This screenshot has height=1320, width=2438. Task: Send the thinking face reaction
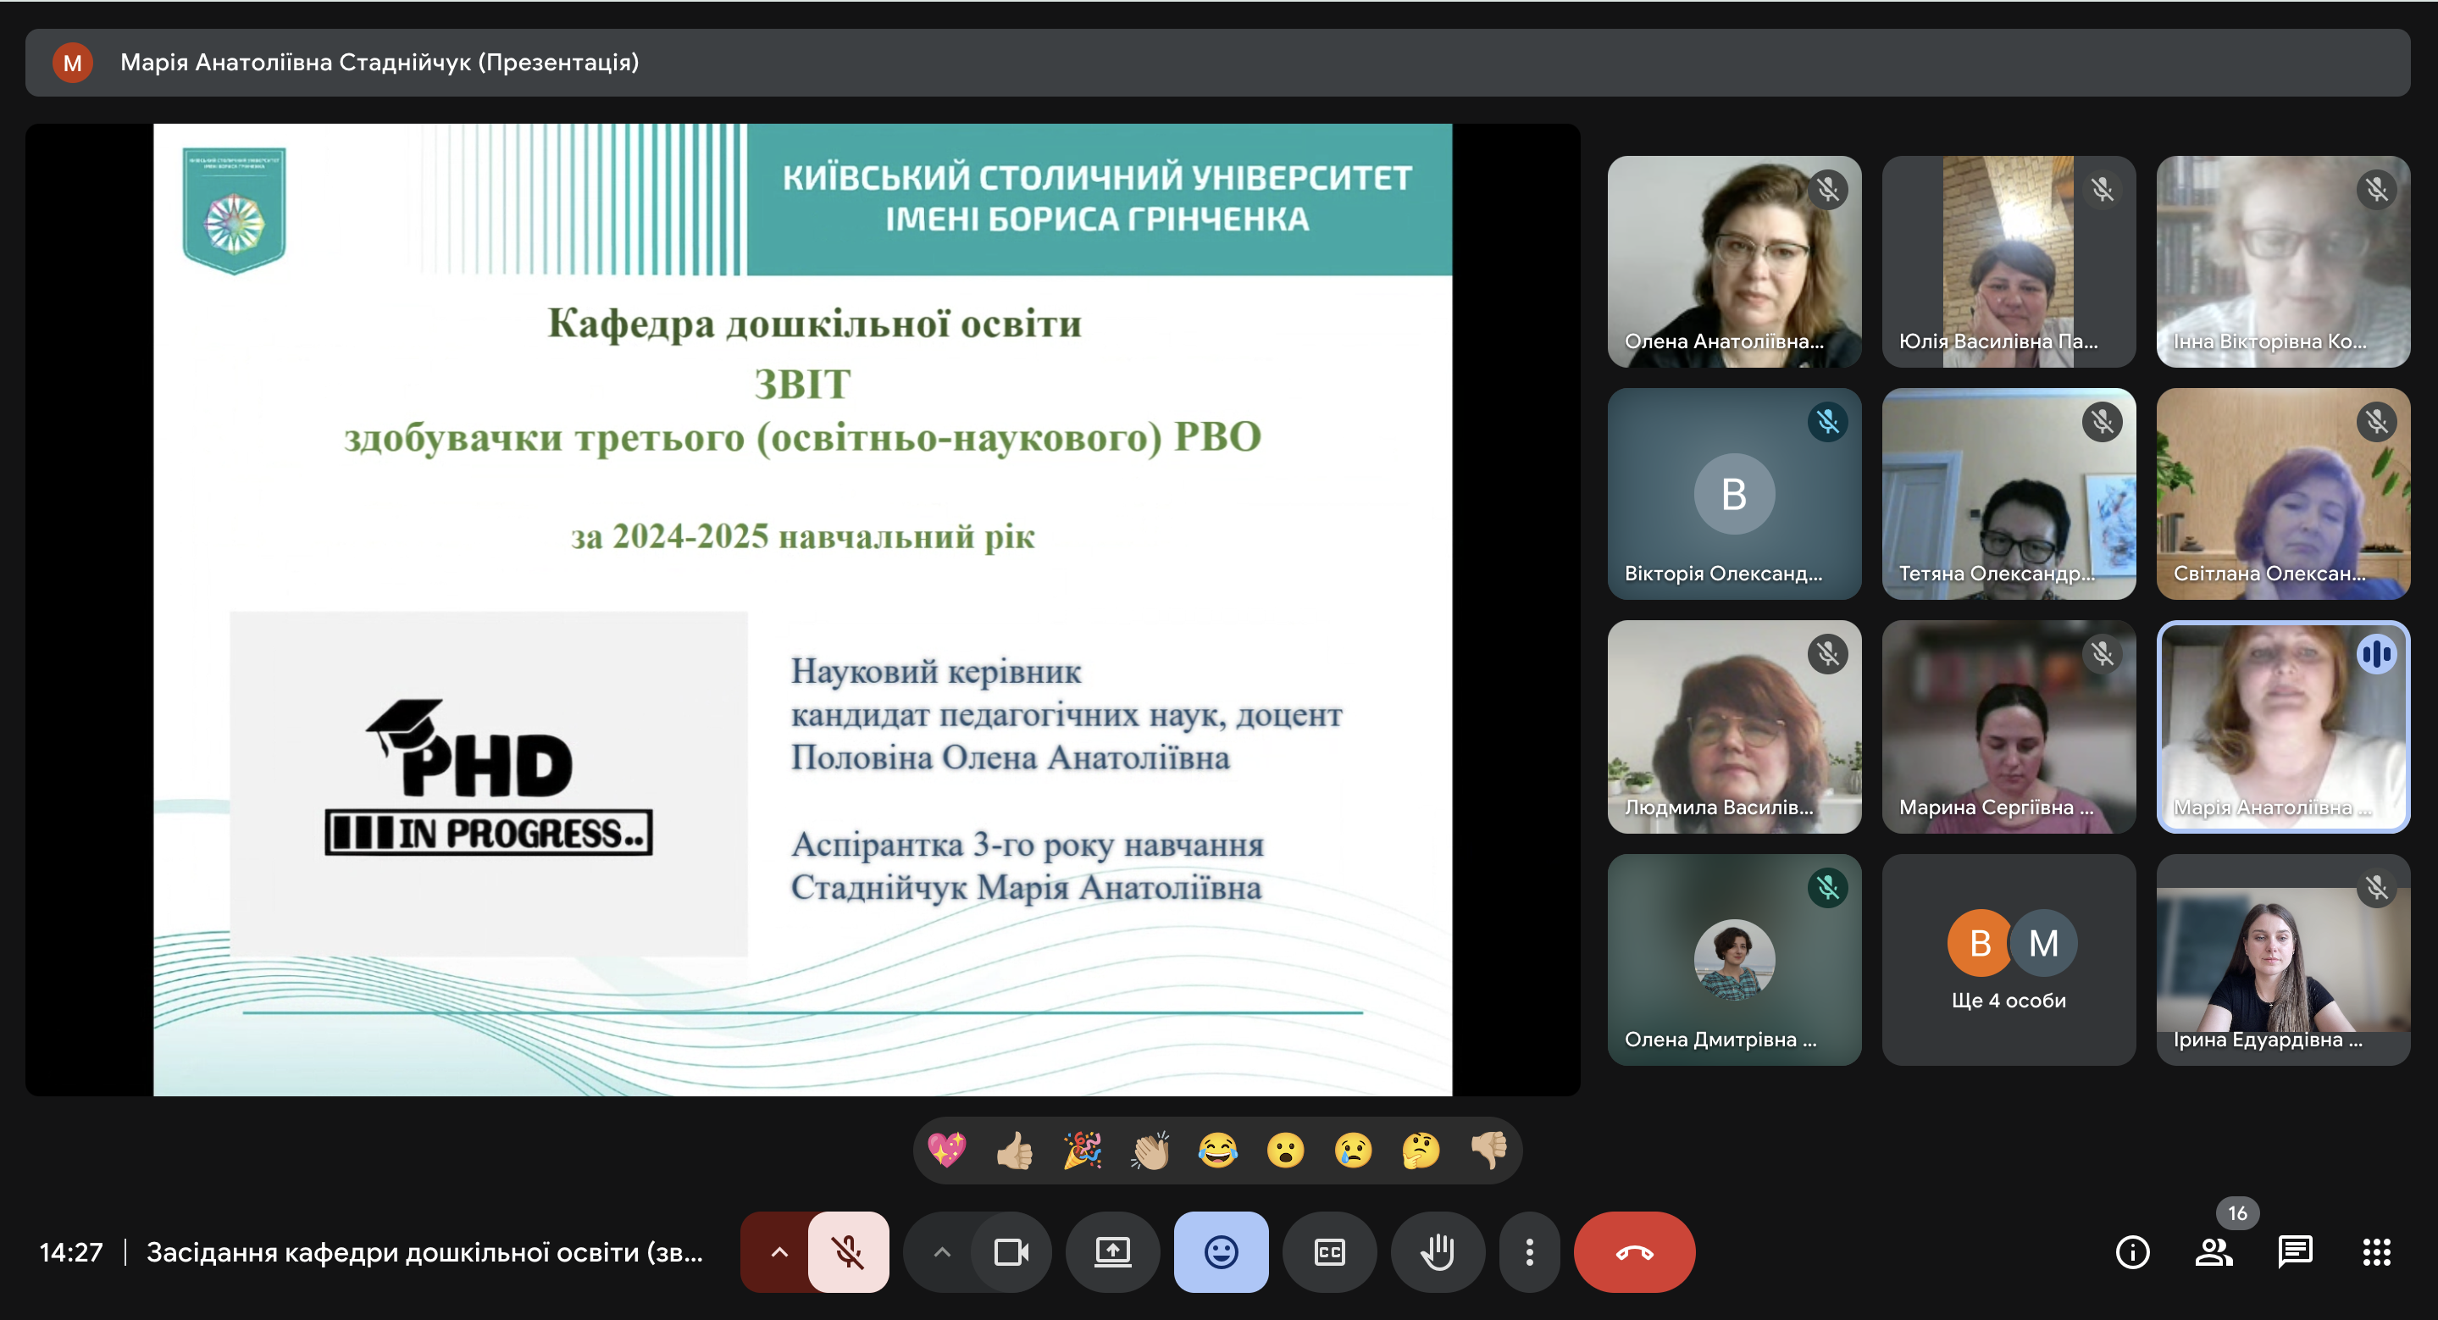coord(1421,1151)
